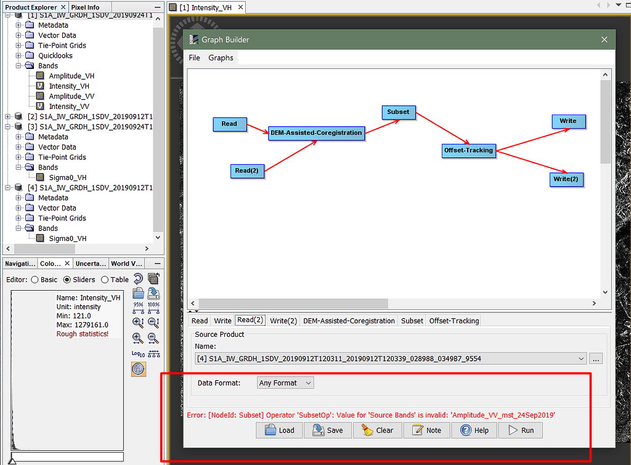Image resolution: width=631 pixels, height=465 pixels.
Task: Click the export colour palette icon
Action: (x=153, y=293)
